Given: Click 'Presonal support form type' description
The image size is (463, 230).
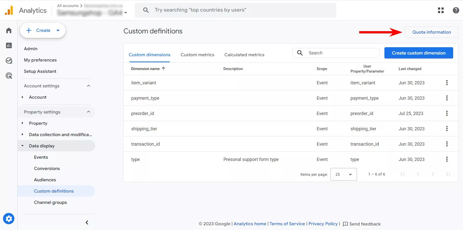Looking at the screenshot, I should [x=251, y=159].
